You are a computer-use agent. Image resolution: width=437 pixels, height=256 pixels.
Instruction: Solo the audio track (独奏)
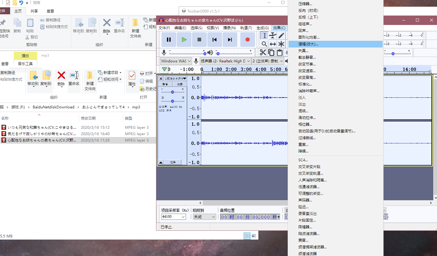click(x=180, y=84)
